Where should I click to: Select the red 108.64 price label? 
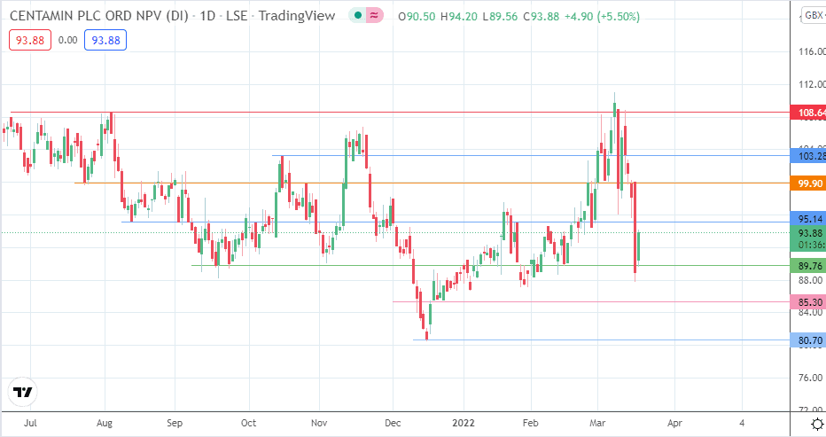tap(808, 113)
